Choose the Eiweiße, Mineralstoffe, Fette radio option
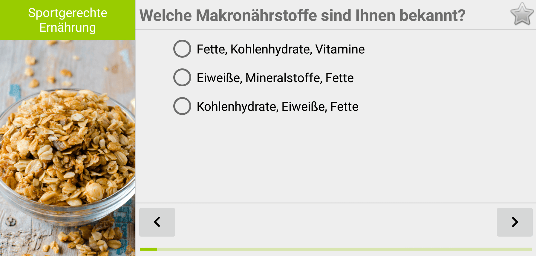536x256 pixels. [182, 77]
